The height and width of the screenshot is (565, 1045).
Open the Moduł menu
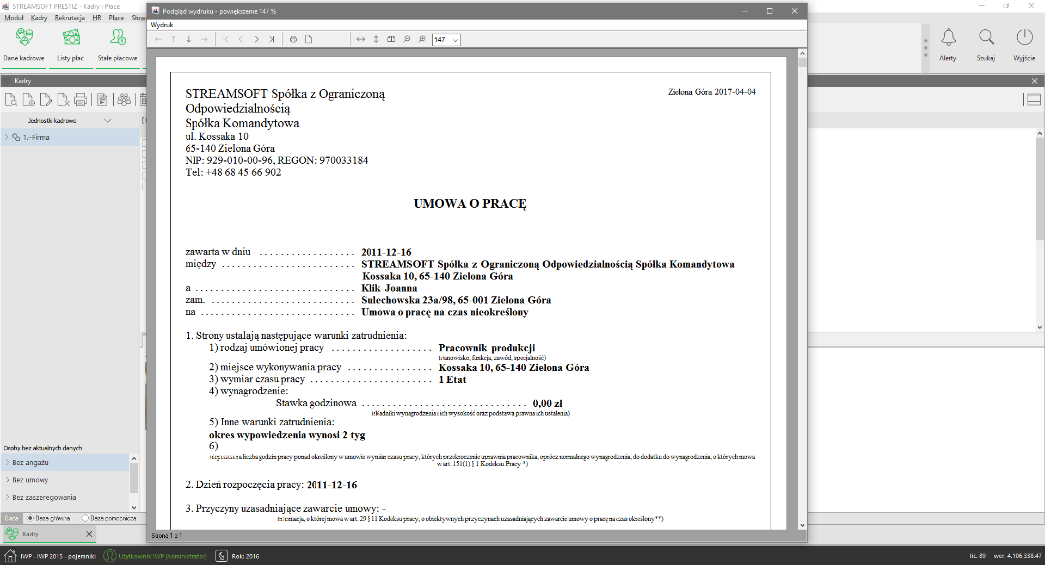click(x=14, y=18)
